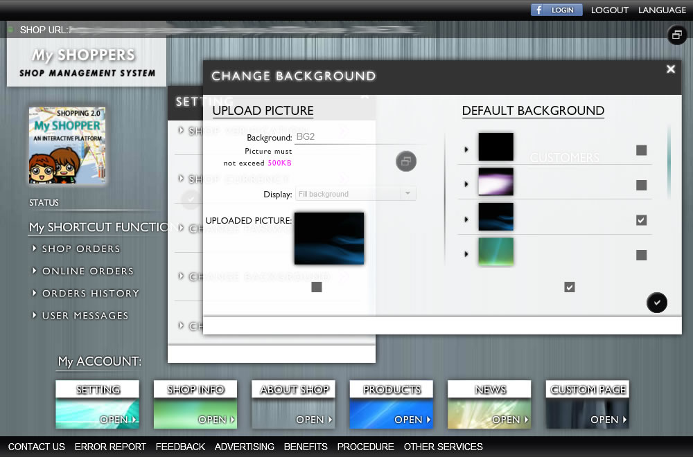The image size is (693, 457).
Task: Close the Change Background dialog
Action: [x=670, y=69]
